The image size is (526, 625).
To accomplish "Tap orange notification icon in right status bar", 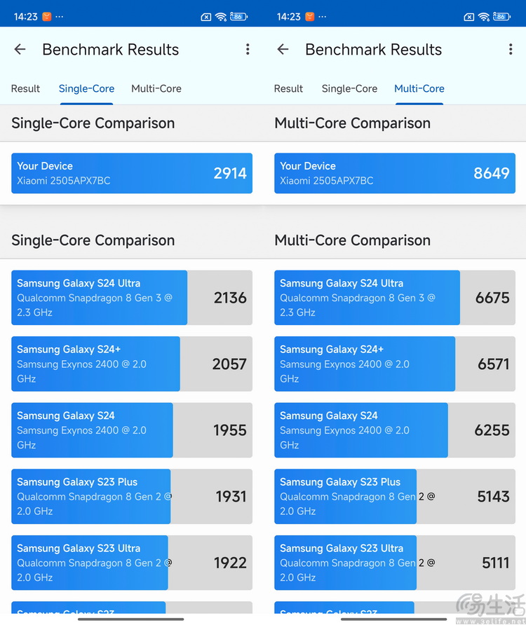I will coord(310,17).
